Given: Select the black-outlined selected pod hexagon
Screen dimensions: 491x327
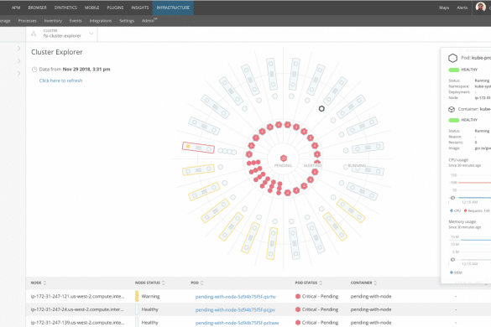Looking at the screenshot, I should click(x=321, y=109).
